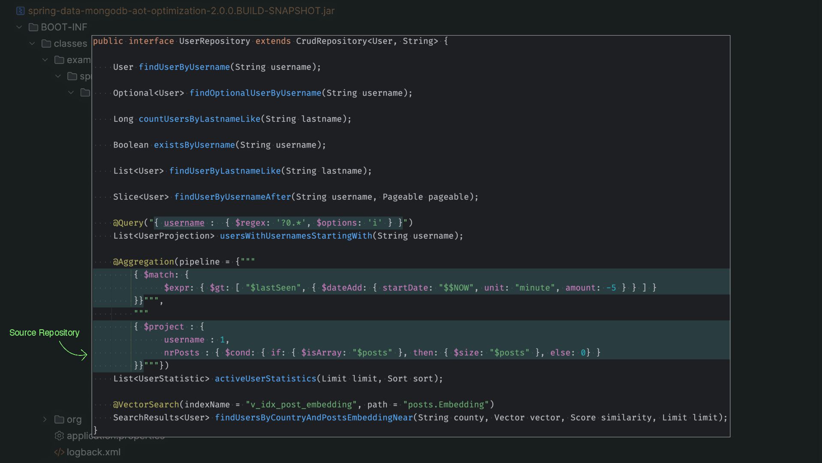
Task: Click the jar file icon for spring-data-mongodb-aot-optimization
Action: coord(20,11)
